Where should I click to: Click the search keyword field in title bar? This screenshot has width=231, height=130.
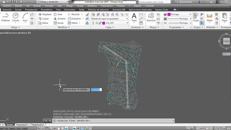pyautogui.click(x=154, y=2)
